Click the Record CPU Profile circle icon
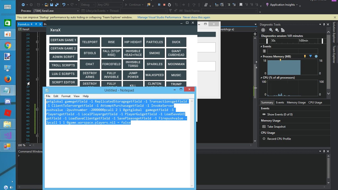 [x=264, y=139]
